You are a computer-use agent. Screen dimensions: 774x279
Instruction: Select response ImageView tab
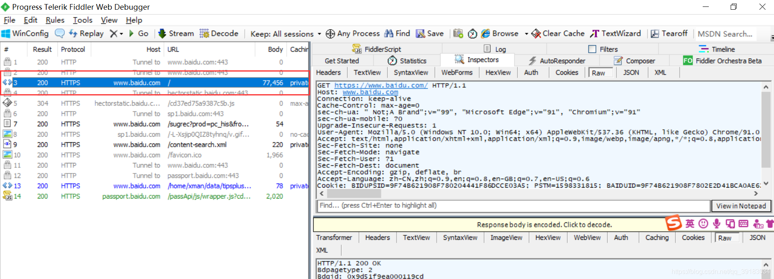click(x=506, y=237)
